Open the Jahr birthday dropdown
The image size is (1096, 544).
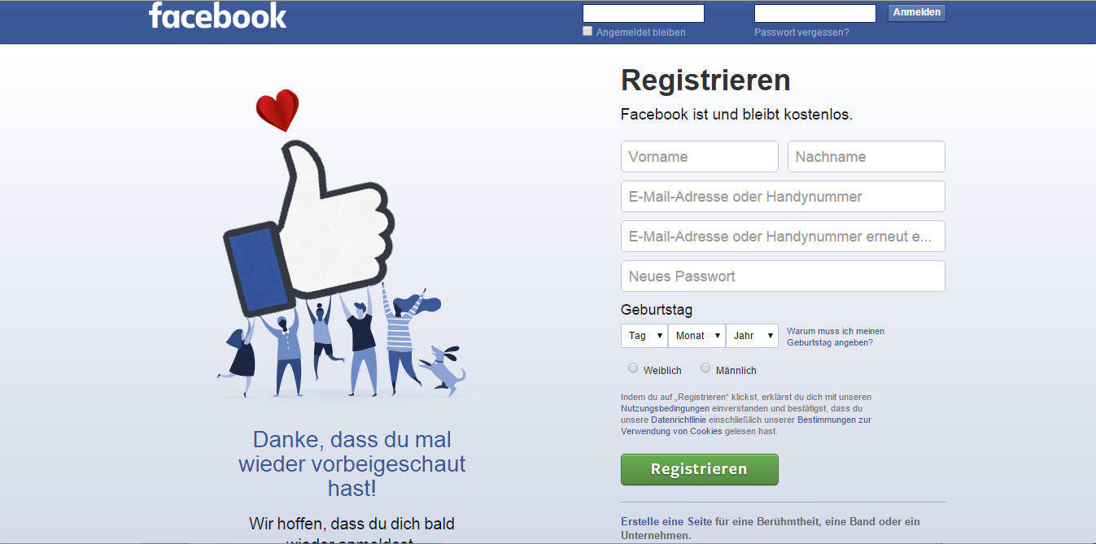(x=753, y=336)
